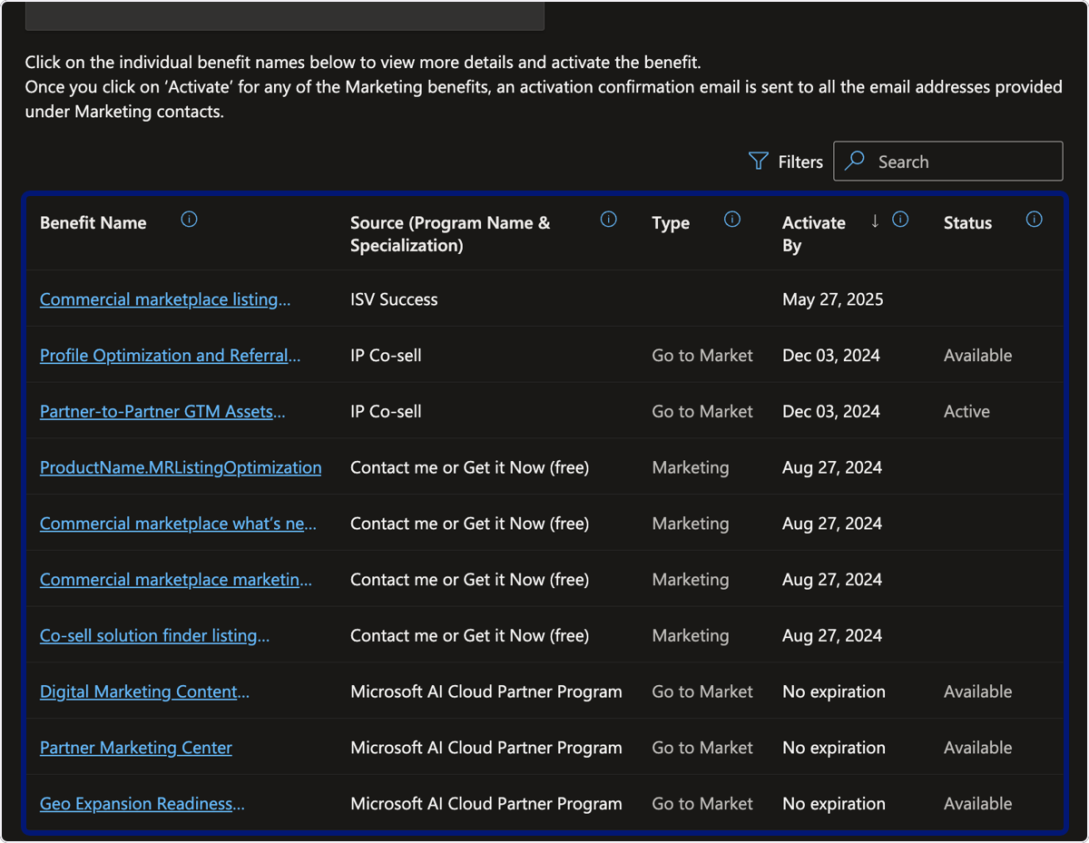
Task: Click Go to Market in Profile Optimization row
Action: pos(702,356)
